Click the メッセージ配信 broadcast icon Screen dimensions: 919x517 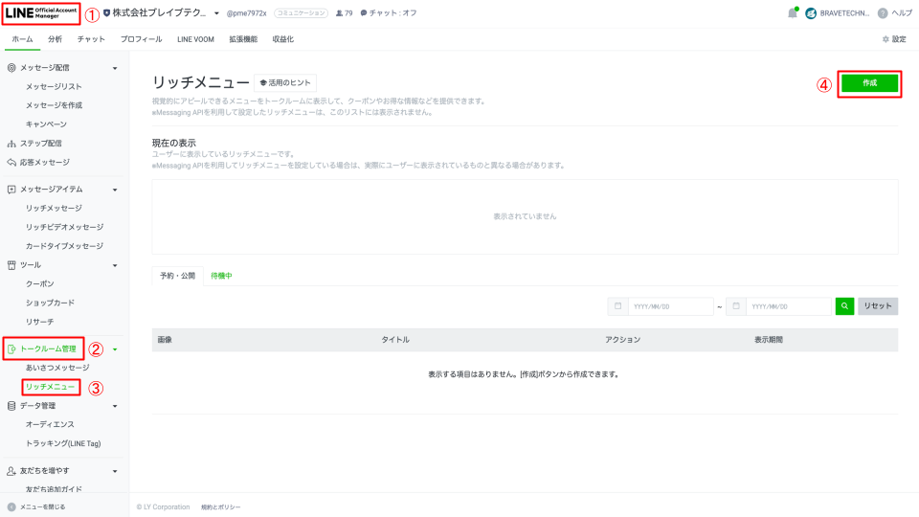click(11, 68)
